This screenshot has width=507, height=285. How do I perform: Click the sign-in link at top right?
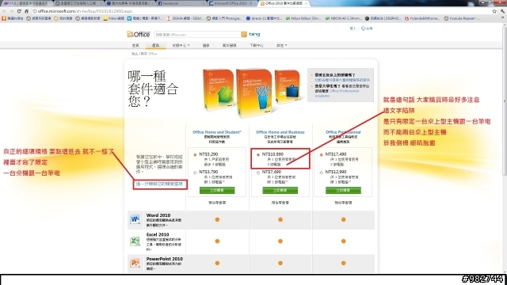pos(353,28)
